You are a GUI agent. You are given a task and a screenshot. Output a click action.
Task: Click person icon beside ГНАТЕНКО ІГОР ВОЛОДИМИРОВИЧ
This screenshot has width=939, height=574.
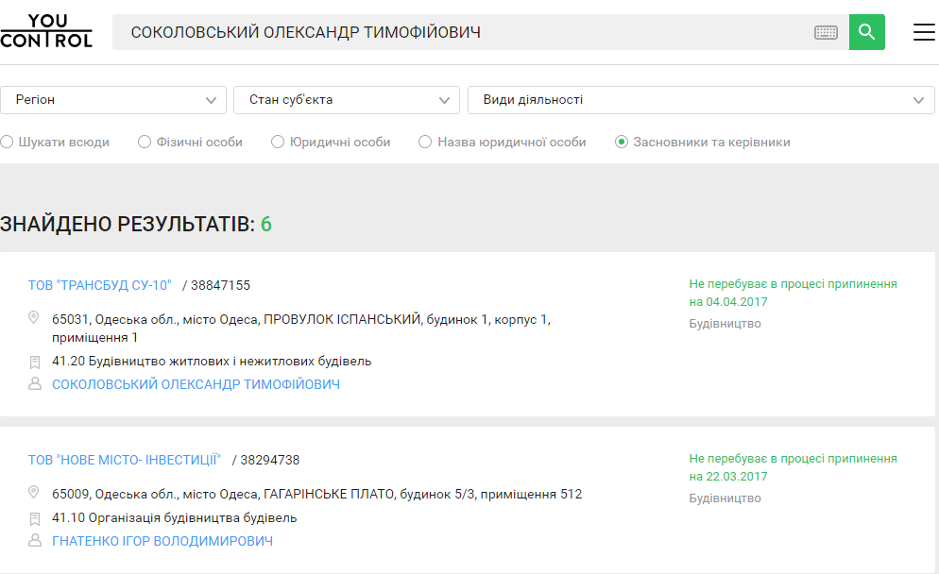point(35,541)
